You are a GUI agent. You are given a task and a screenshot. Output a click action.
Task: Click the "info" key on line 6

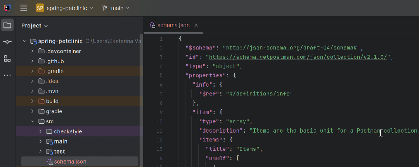202,85
